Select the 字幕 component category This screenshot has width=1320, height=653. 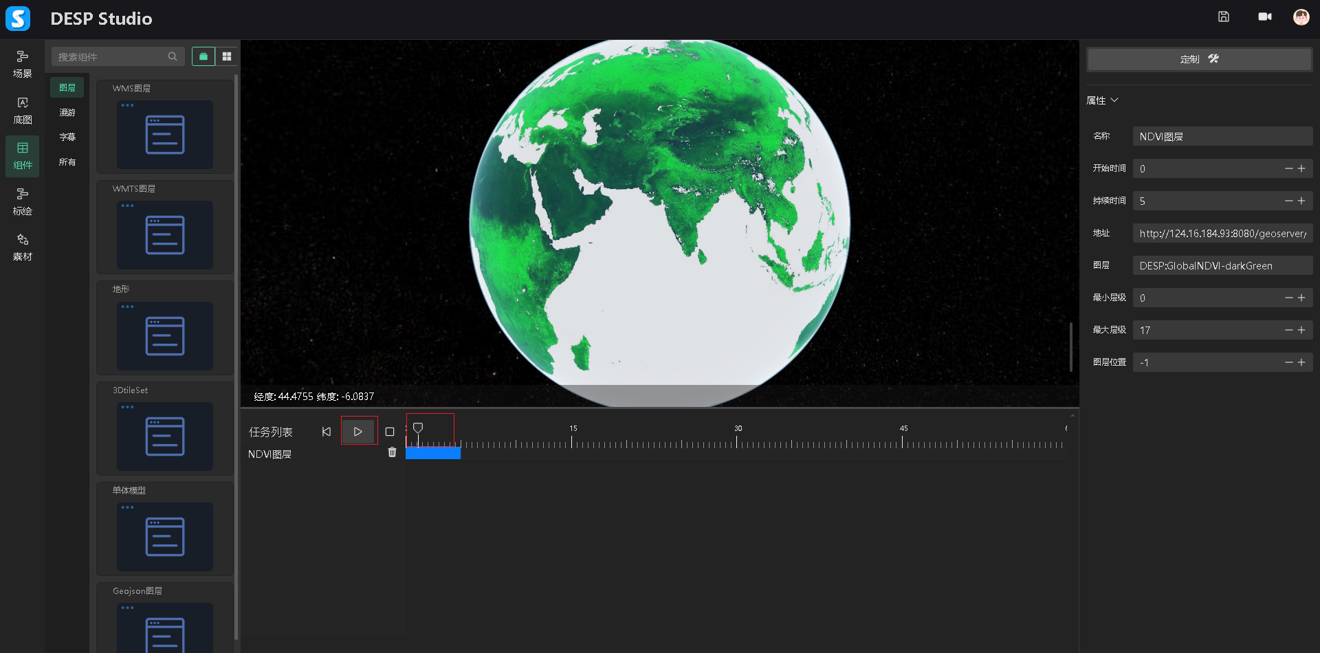click(67, 137)
